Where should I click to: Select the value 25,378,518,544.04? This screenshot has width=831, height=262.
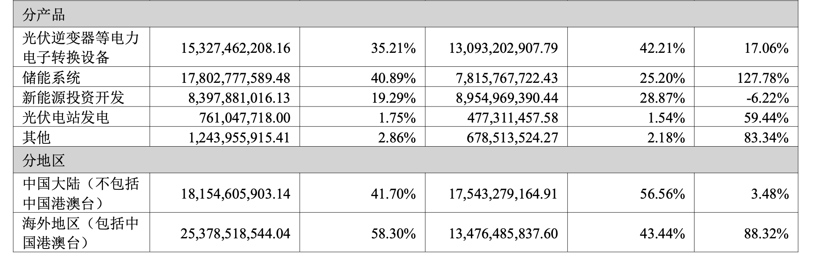[x=235, y=234]
